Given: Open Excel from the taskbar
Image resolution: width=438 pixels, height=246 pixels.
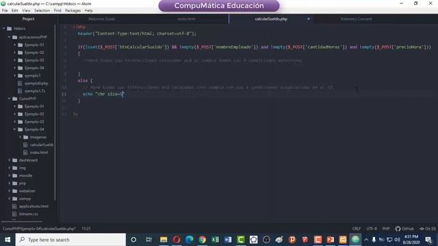Looking at the screenshot, I should click(x=215, y=240).
